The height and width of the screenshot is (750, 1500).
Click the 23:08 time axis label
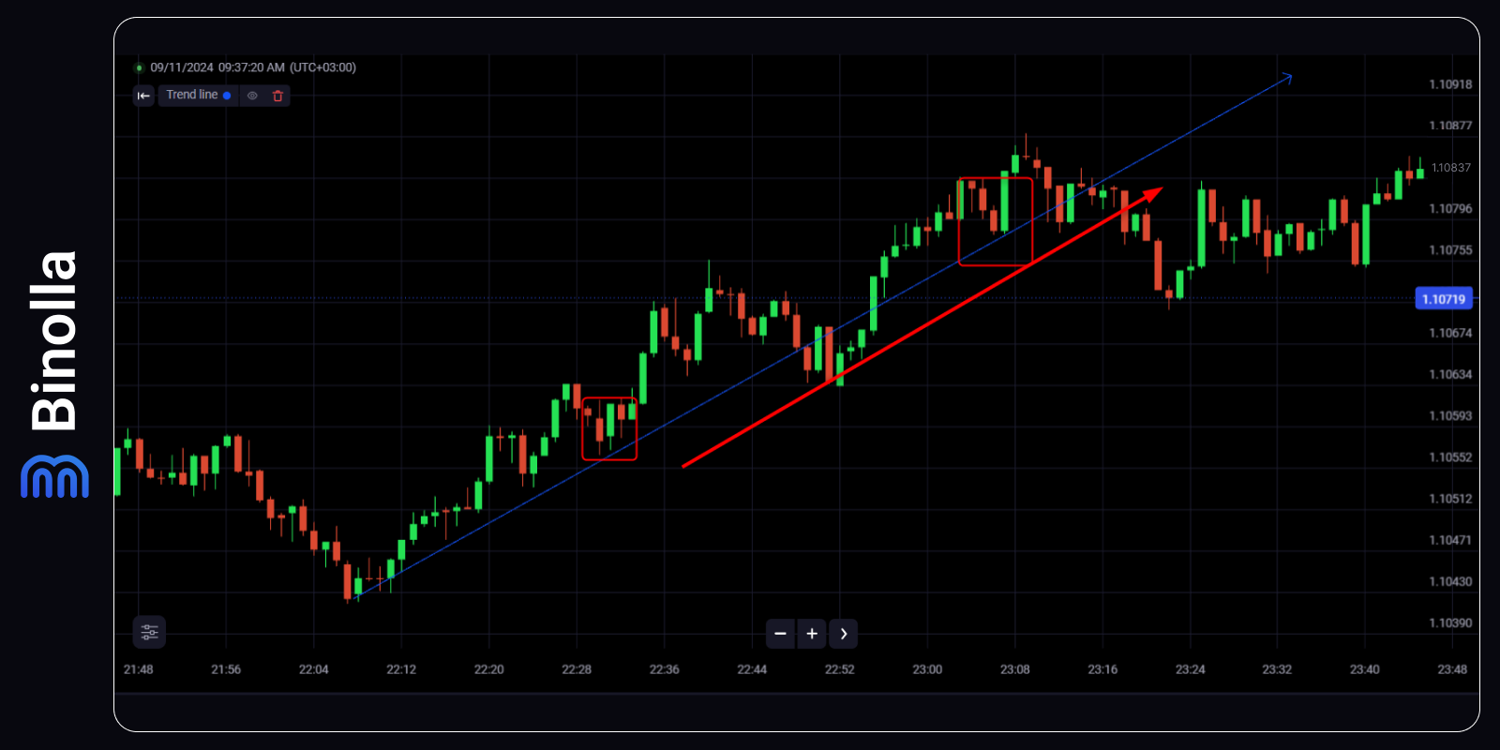click(x=1015, y=669)
